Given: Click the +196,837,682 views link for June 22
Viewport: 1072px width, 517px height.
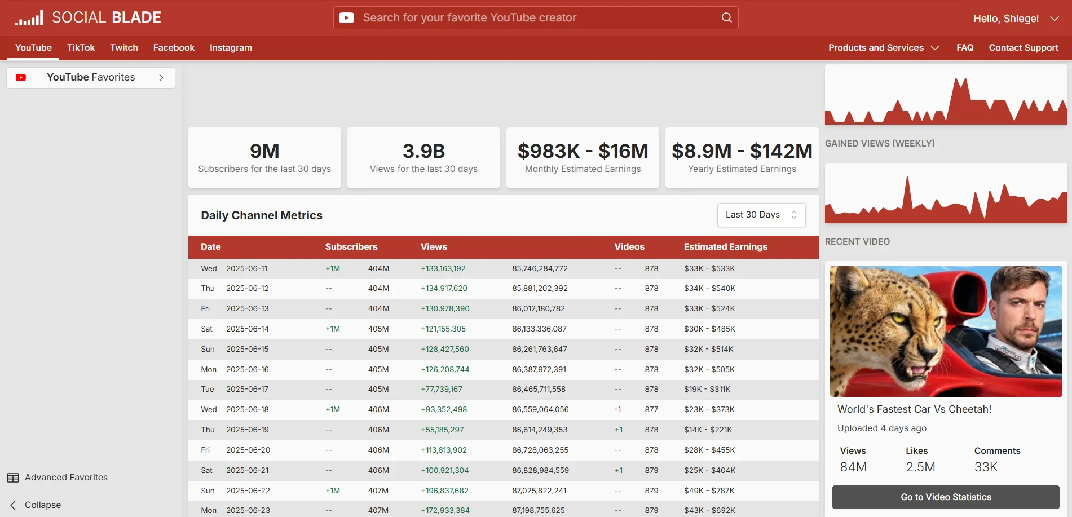Looking at the screenshot, I should click(445, 491).
